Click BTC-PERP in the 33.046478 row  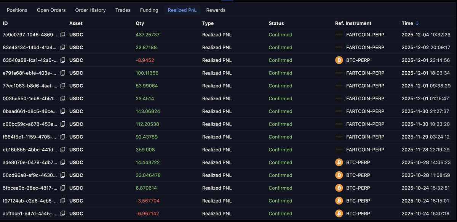358,175
